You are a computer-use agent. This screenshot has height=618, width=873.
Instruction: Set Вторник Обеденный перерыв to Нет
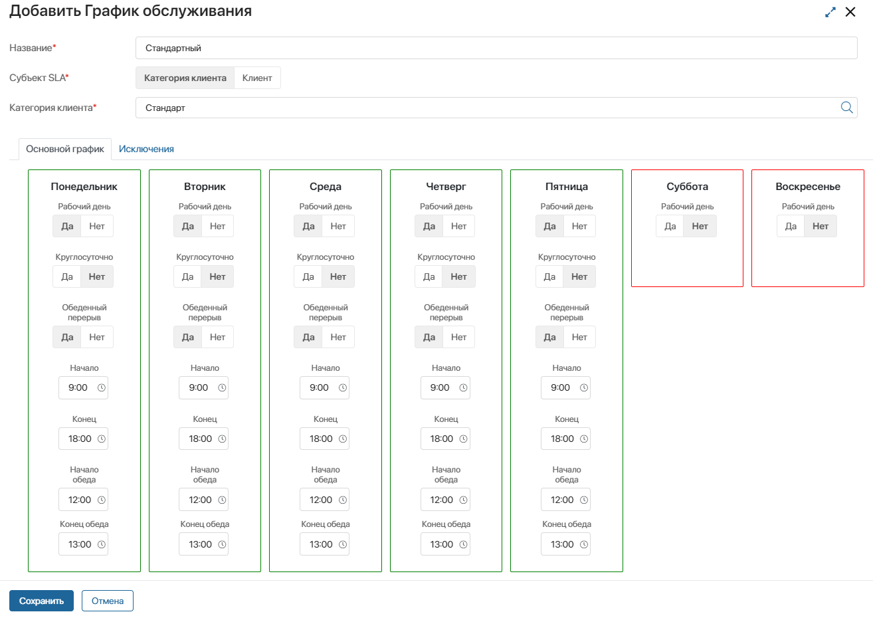tap(218, 338)
